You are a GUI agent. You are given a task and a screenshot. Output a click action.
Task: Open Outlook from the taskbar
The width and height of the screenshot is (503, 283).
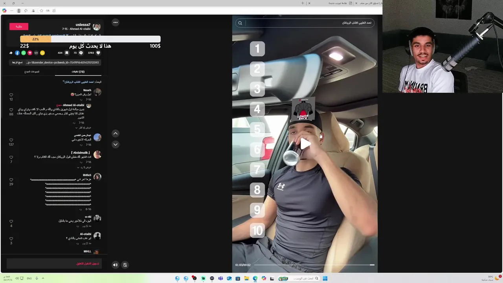pos(229,278)
